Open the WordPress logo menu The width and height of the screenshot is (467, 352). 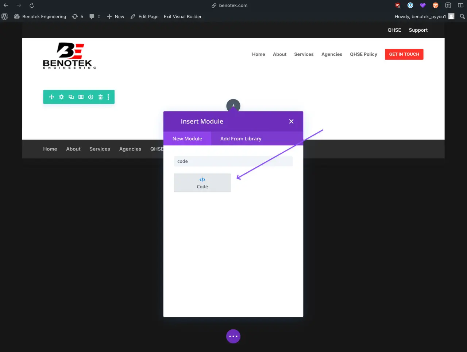coord(5,16)
